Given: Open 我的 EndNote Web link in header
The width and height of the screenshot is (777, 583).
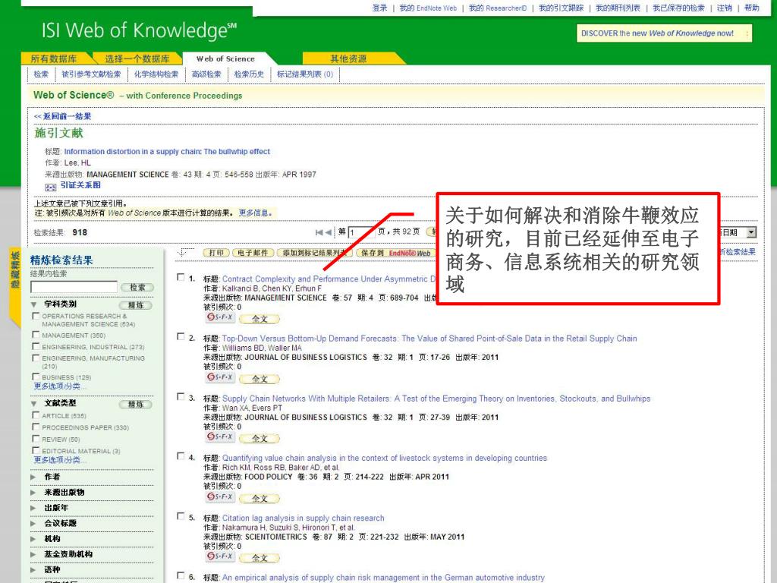Looking at the screenshot, I should (428, 8).
